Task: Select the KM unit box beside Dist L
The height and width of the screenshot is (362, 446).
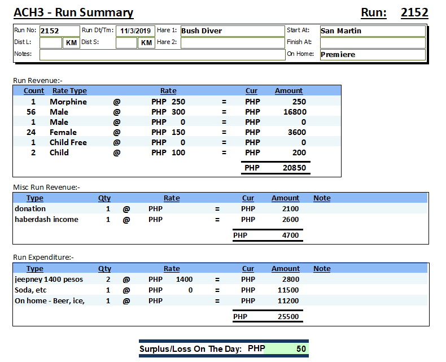Action: pos(71,43)
